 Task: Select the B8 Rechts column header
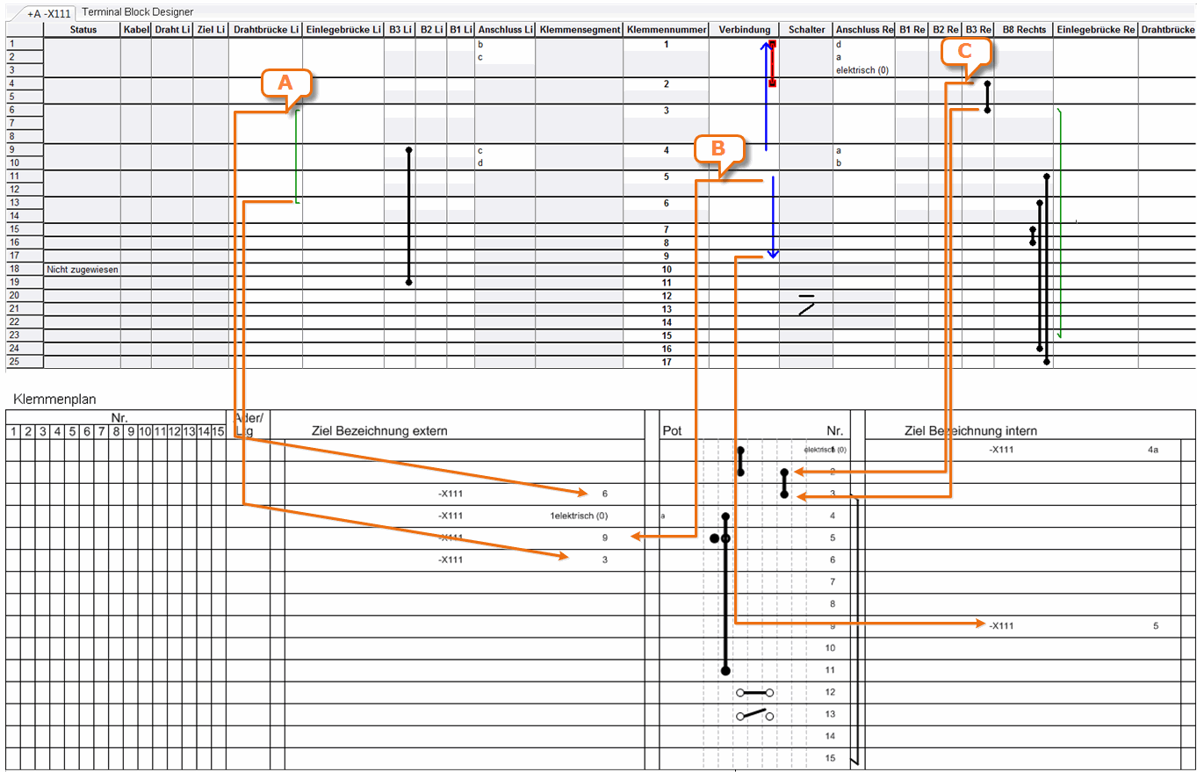click(1024, 30)
